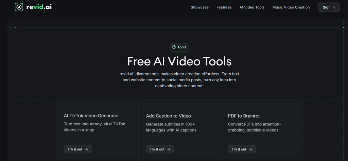Open the Showcase menu item
This screenshot has height=161, width=348.
[x=199, y=7]
